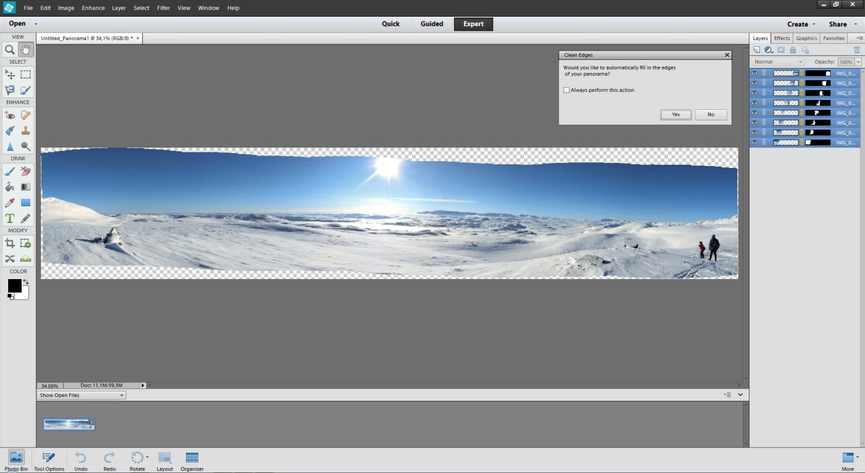Click Yes in Clean Edges dialog
The image size is (865, 473).
676,114
